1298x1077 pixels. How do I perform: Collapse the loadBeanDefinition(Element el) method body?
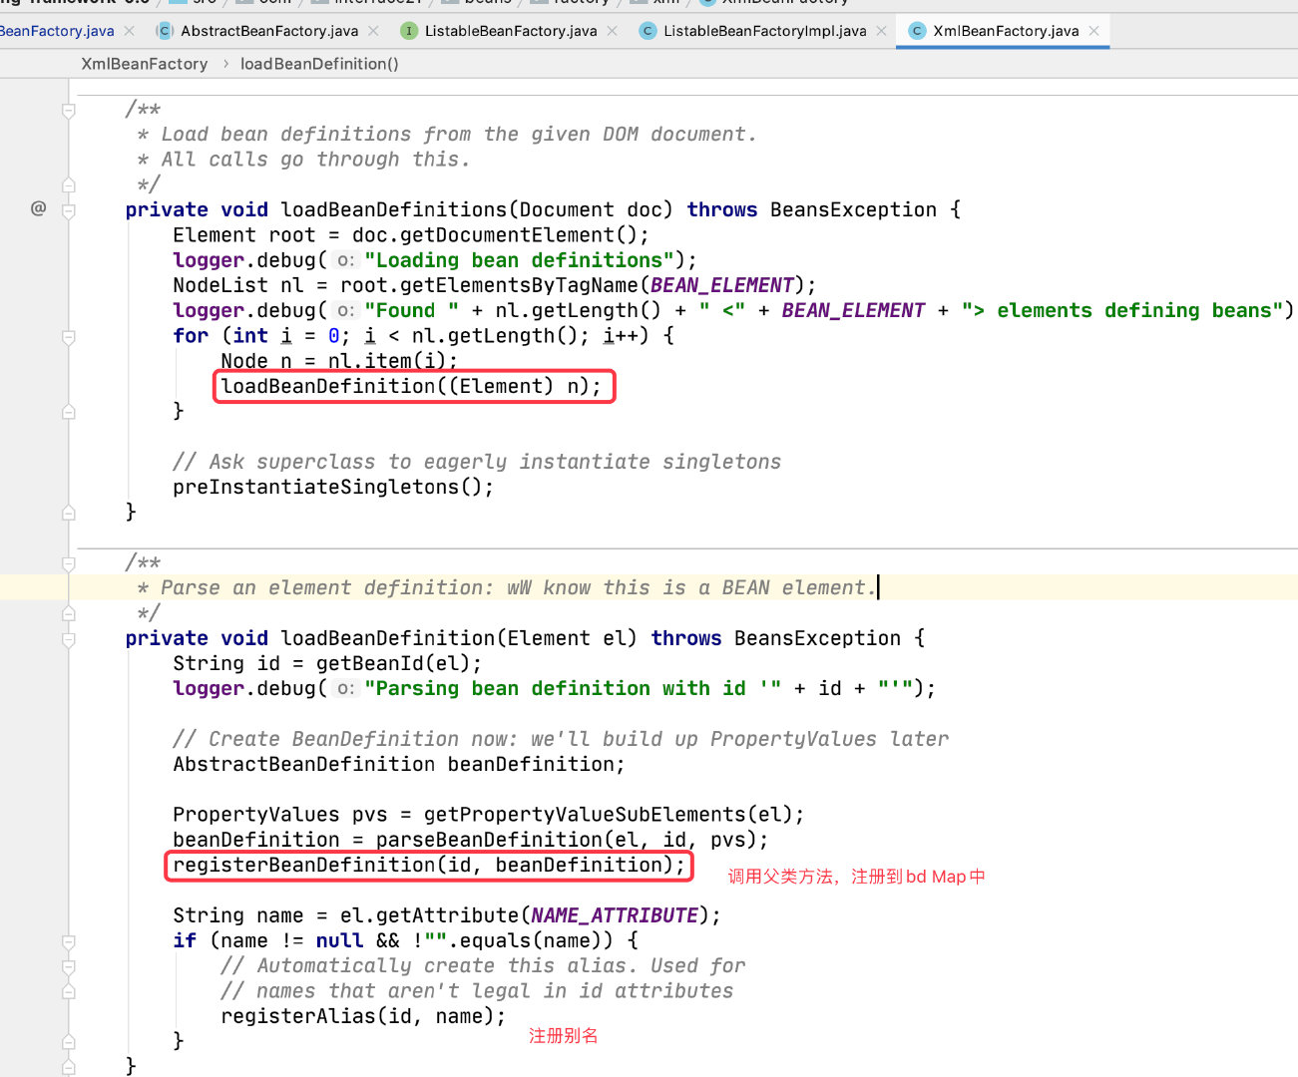tap(69, 639)
